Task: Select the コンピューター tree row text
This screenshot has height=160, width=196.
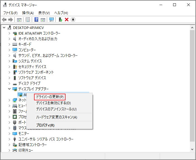Action: pyautogui.click(x=27, y=50)
